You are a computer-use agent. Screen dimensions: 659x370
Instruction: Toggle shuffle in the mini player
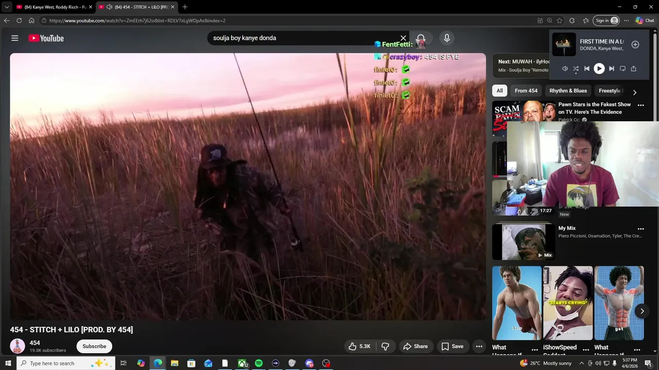tap(576, 68)
